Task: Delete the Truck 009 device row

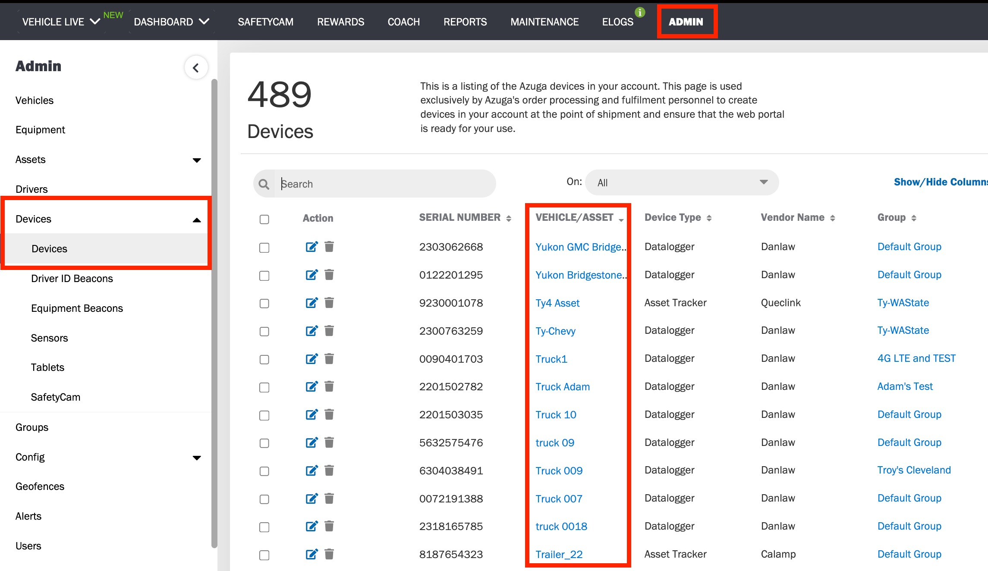Action: click(x=329, y=471)
